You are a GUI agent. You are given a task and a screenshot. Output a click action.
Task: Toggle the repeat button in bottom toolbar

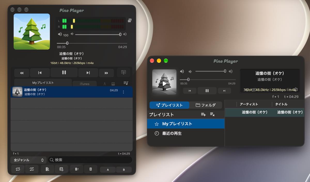(x=18, y=169)
